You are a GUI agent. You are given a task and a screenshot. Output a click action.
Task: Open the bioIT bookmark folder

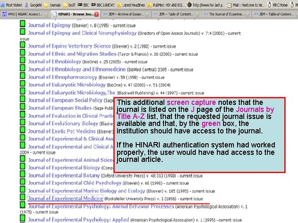70,5
